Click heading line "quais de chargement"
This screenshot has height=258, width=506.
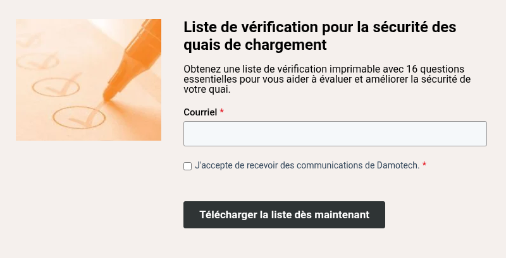point(255,45)
